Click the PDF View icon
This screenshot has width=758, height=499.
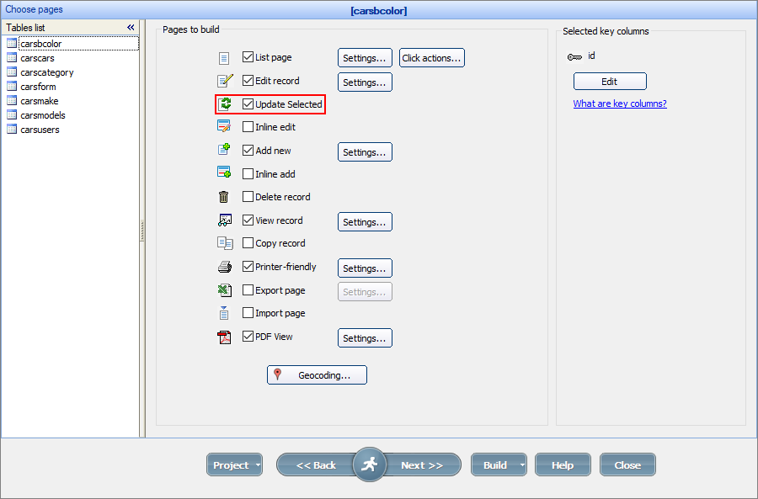[223, 337]
